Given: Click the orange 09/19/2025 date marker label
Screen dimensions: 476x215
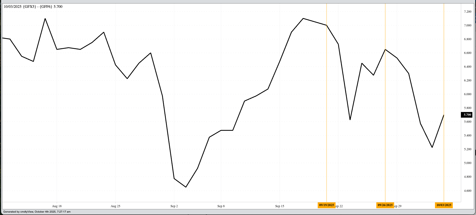Looking at the screenshot, I should 326,205.
